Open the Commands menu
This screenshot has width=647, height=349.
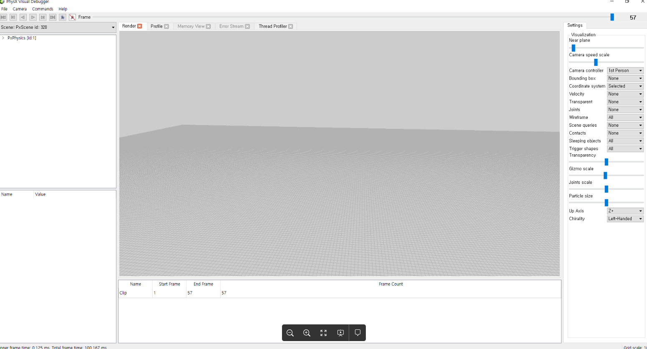pos(43,9)
